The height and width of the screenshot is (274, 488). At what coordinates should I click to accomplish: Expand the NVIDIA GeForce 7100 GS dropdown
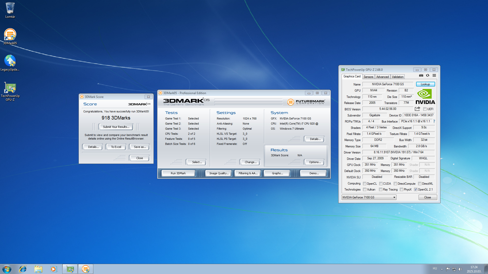point(394,197)
